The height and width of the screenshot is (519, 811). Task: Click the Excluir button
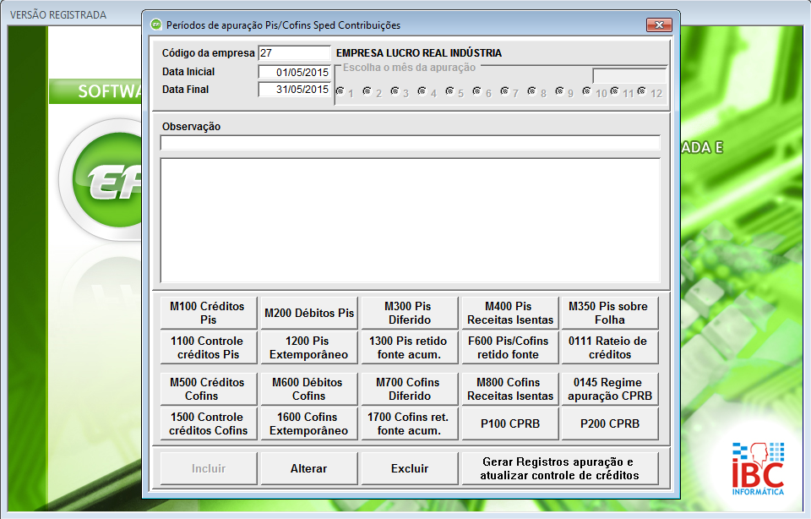pos(409,469)
